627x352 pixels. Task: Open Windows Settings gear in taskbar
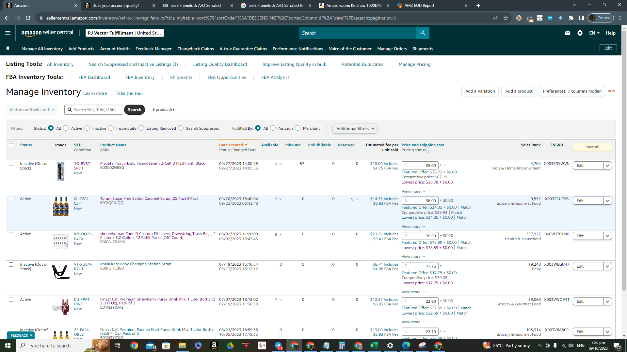coord(390,345)
